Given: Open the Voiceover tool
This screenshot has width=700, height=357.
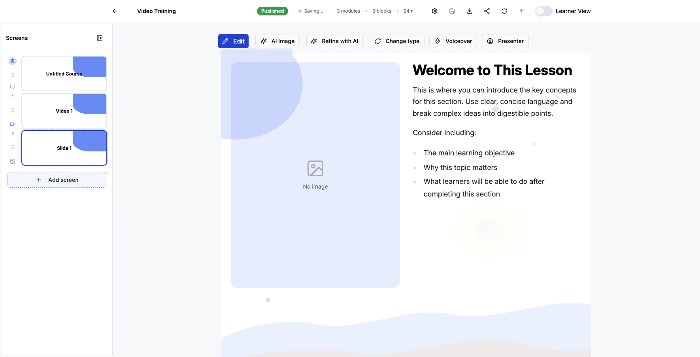Looking at the screenshot, I should [453, 41].
